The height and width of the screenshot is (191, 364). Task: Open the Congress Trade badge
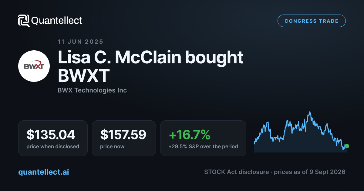(312, 21)
